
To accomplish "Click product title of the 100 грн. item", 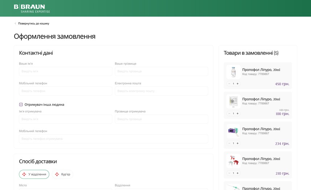I will tap(261, 99).
